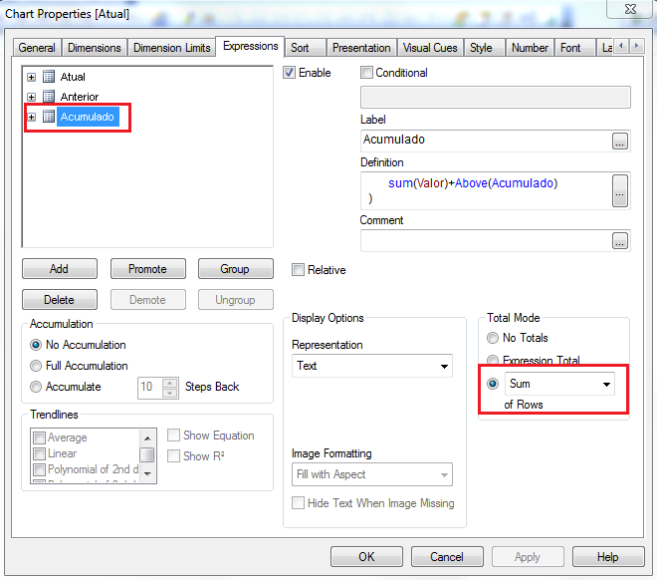The height and width of the screenshot is (580, 657).
Task: Switch to the General tab
Action: click(37, 48)
